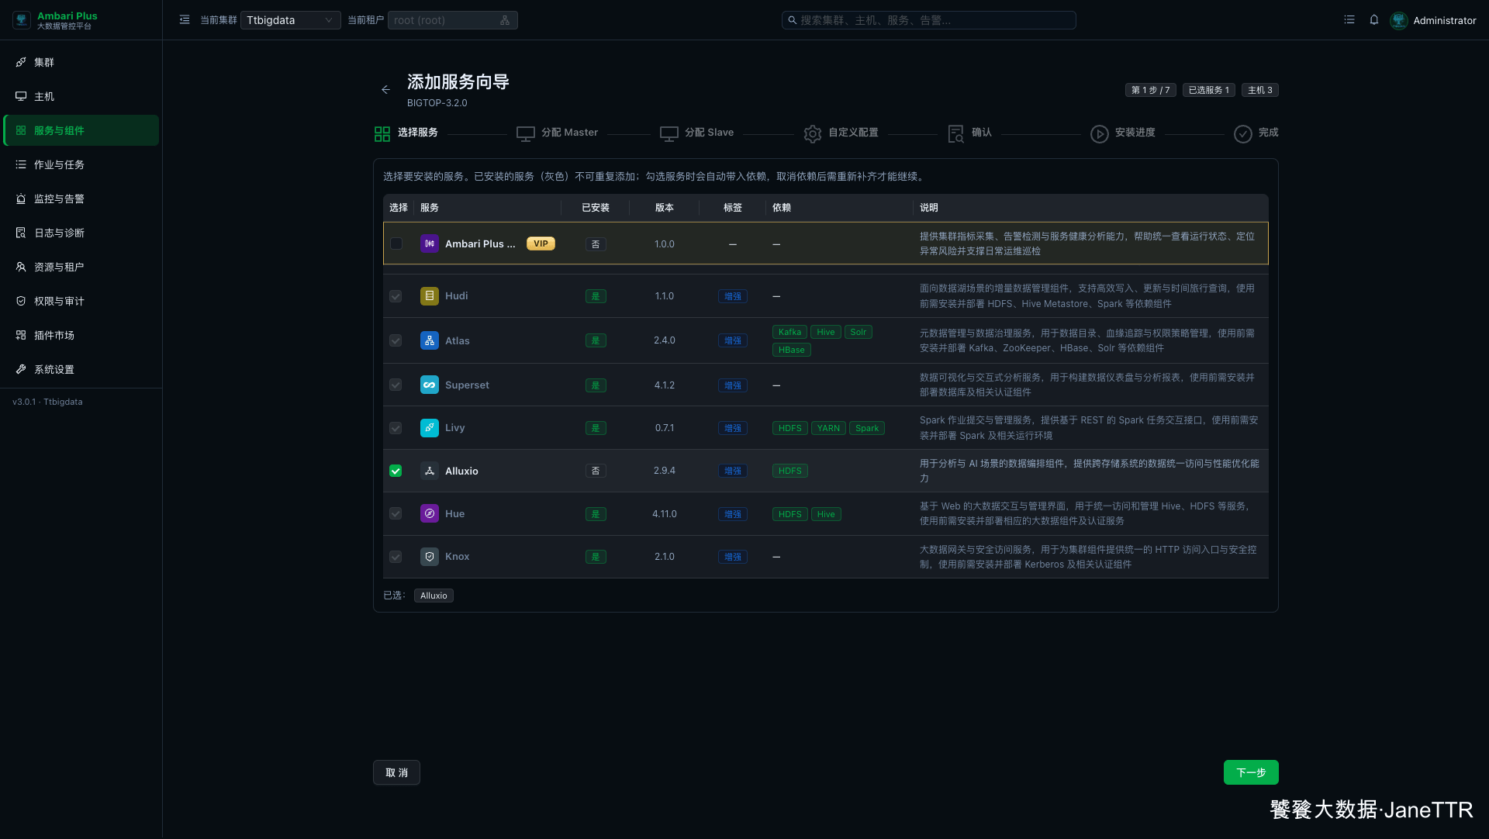Open 主机 in the sidebar

(x=81, y=96)
